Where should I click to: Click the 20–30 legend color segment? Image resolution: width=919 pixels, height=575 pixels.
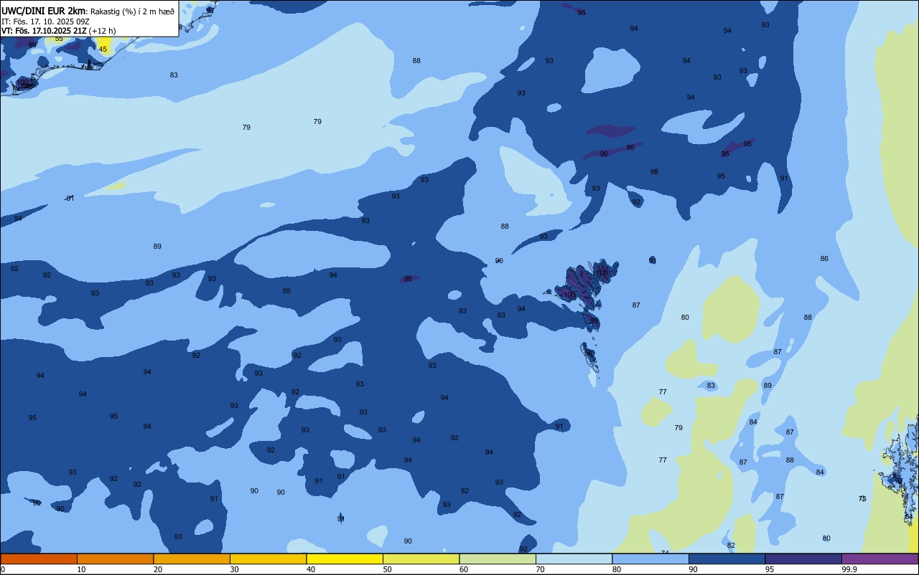192,559
